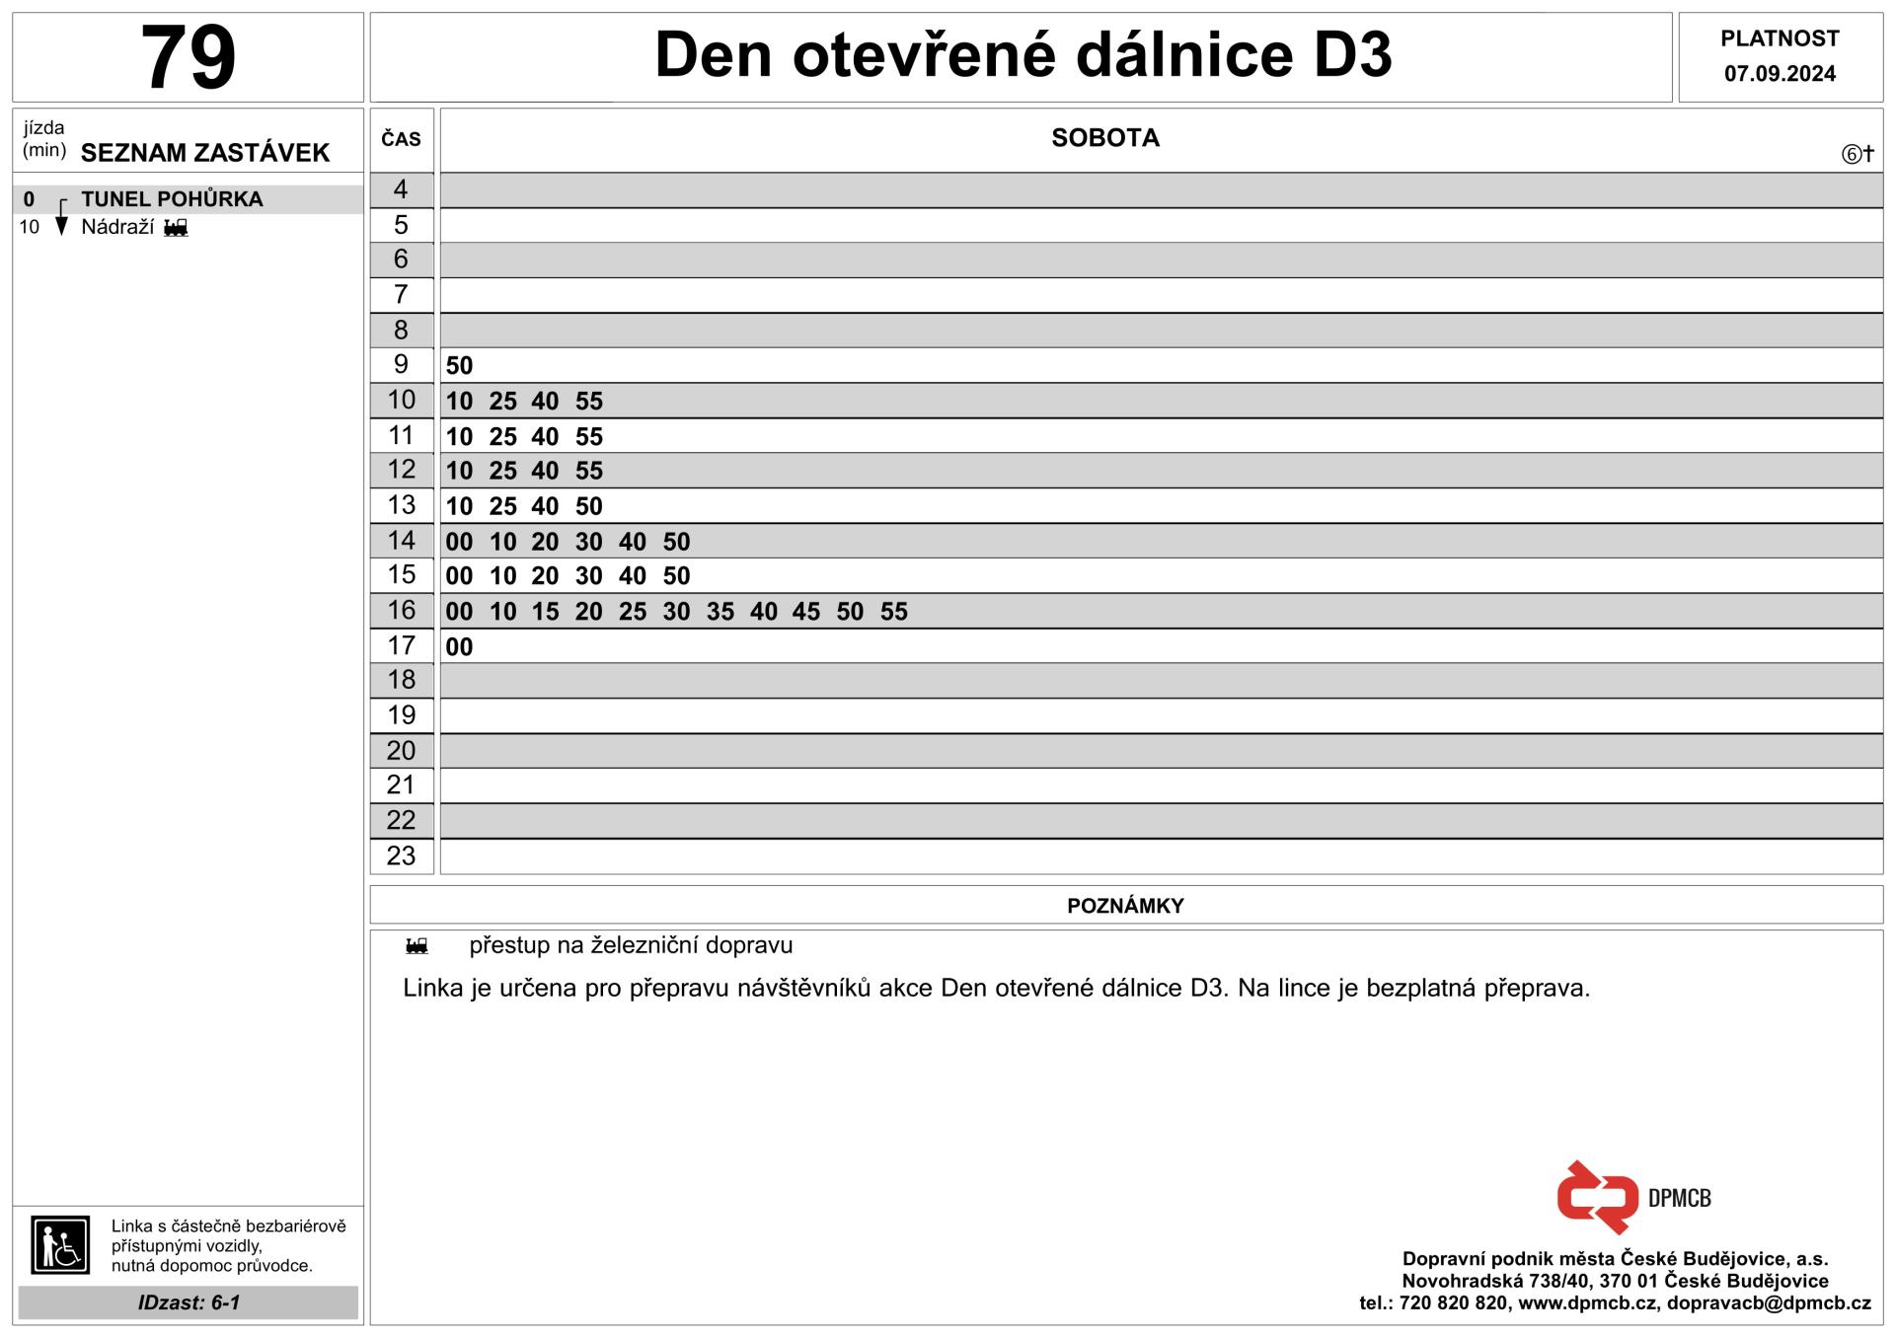The height and width of the screenshot is (1338, 1895).
Task: Click the 55 departure in hour 16
Action: (893, 612)
